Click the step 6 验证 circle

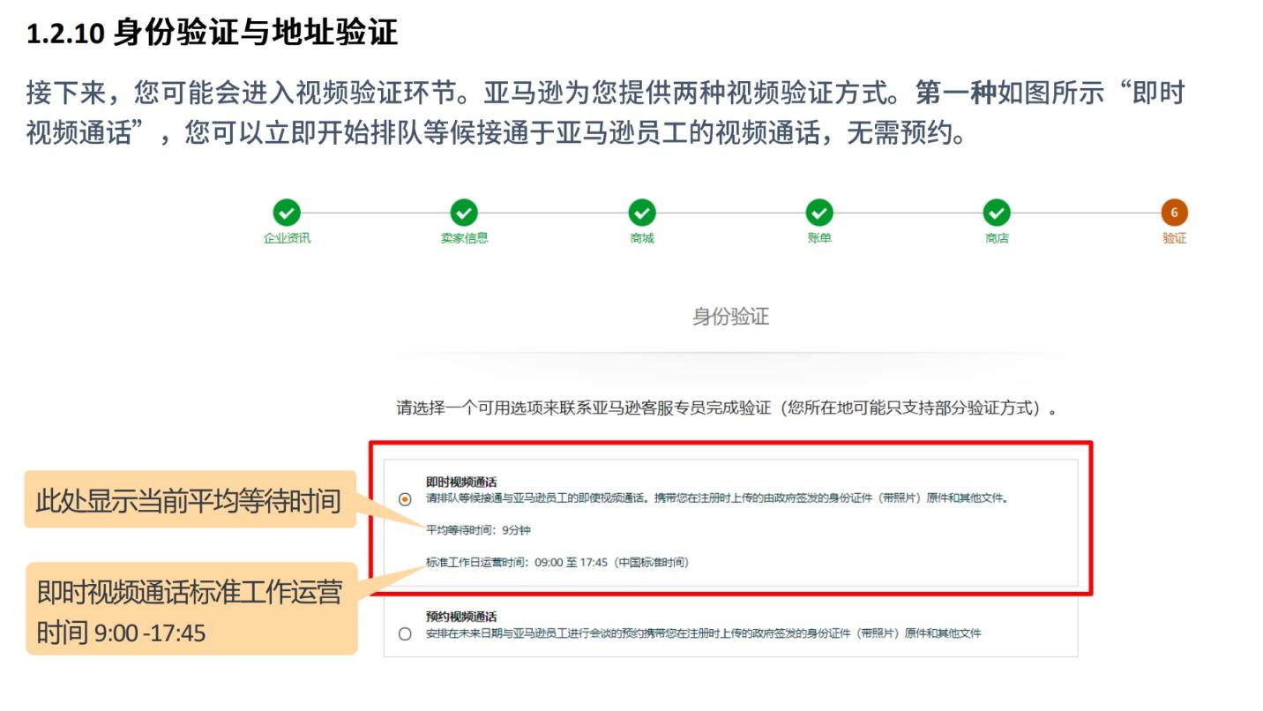(1174, 213)
